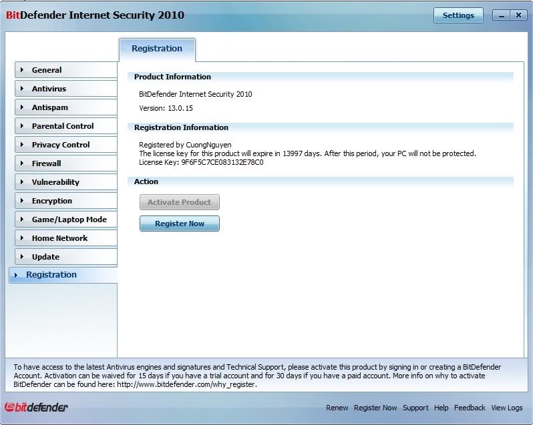533x425 pixels.
Task: Open the Update menu item
Action: click(x=66, y=257)
